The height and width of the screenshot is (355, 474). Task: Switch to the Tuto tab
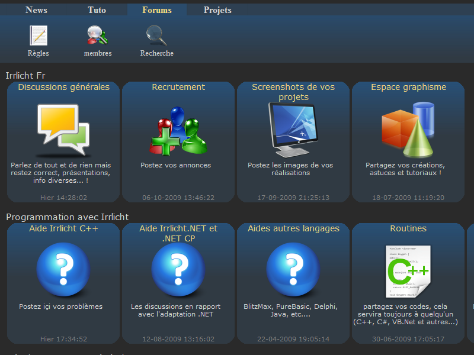pyautogui.click(x=97, y=10)
